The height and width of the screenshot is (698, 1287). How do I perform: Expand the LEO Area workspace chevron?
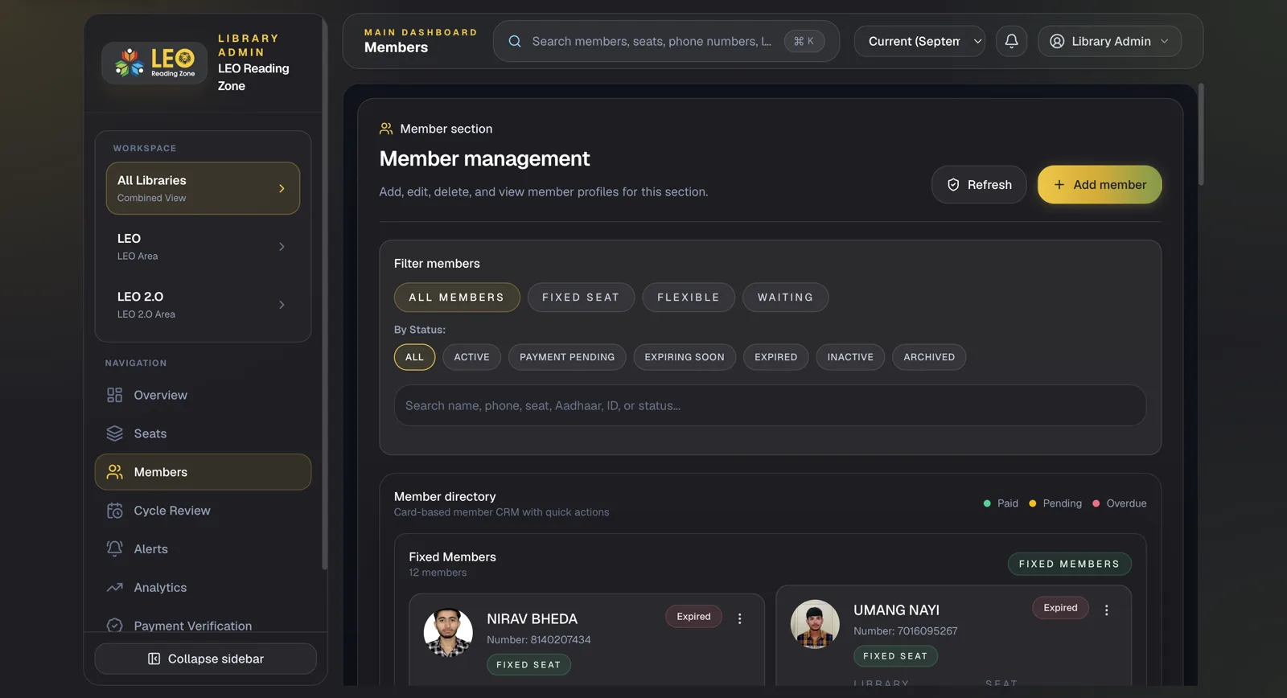click(282, 247)
